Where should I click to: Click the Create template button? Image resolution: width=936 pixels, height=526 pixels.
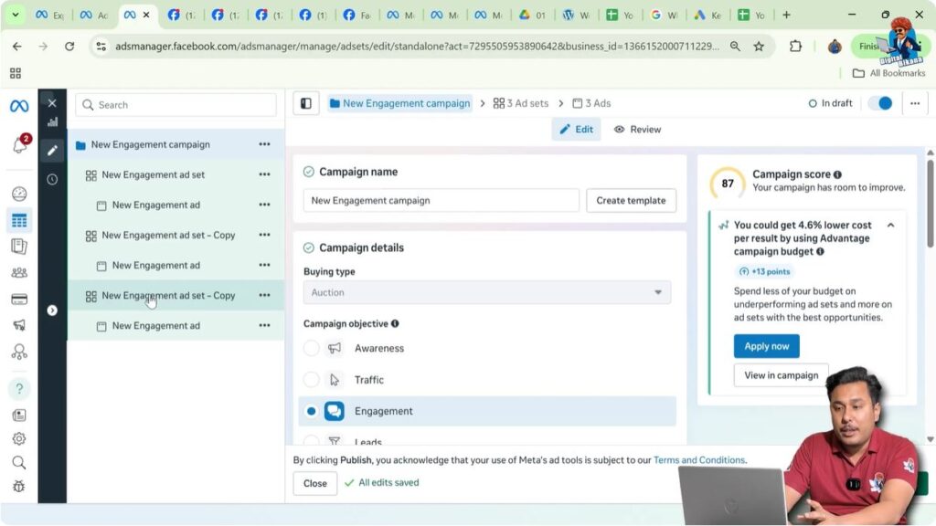coord(631,201)
